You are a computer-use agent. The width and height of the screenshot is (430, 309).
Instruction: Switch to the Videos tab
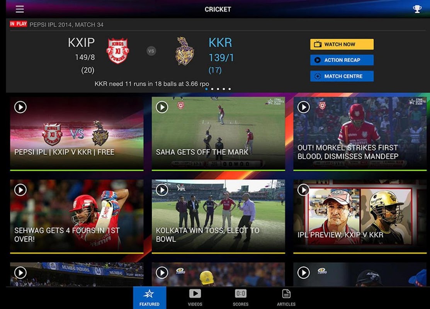195,298
